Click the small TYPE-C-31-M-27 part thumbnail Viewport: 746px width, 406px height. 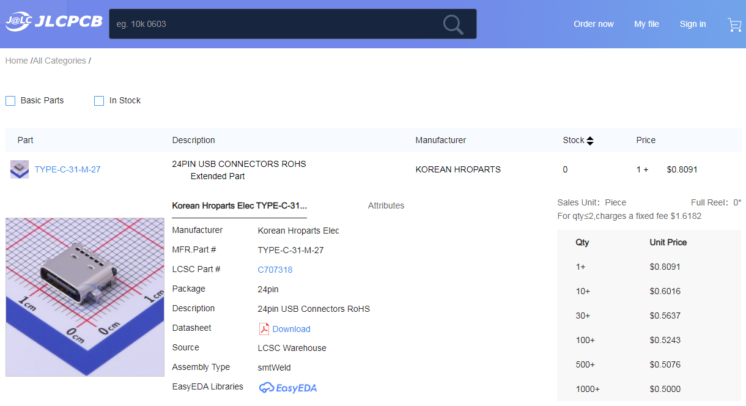tap(20, 169)
